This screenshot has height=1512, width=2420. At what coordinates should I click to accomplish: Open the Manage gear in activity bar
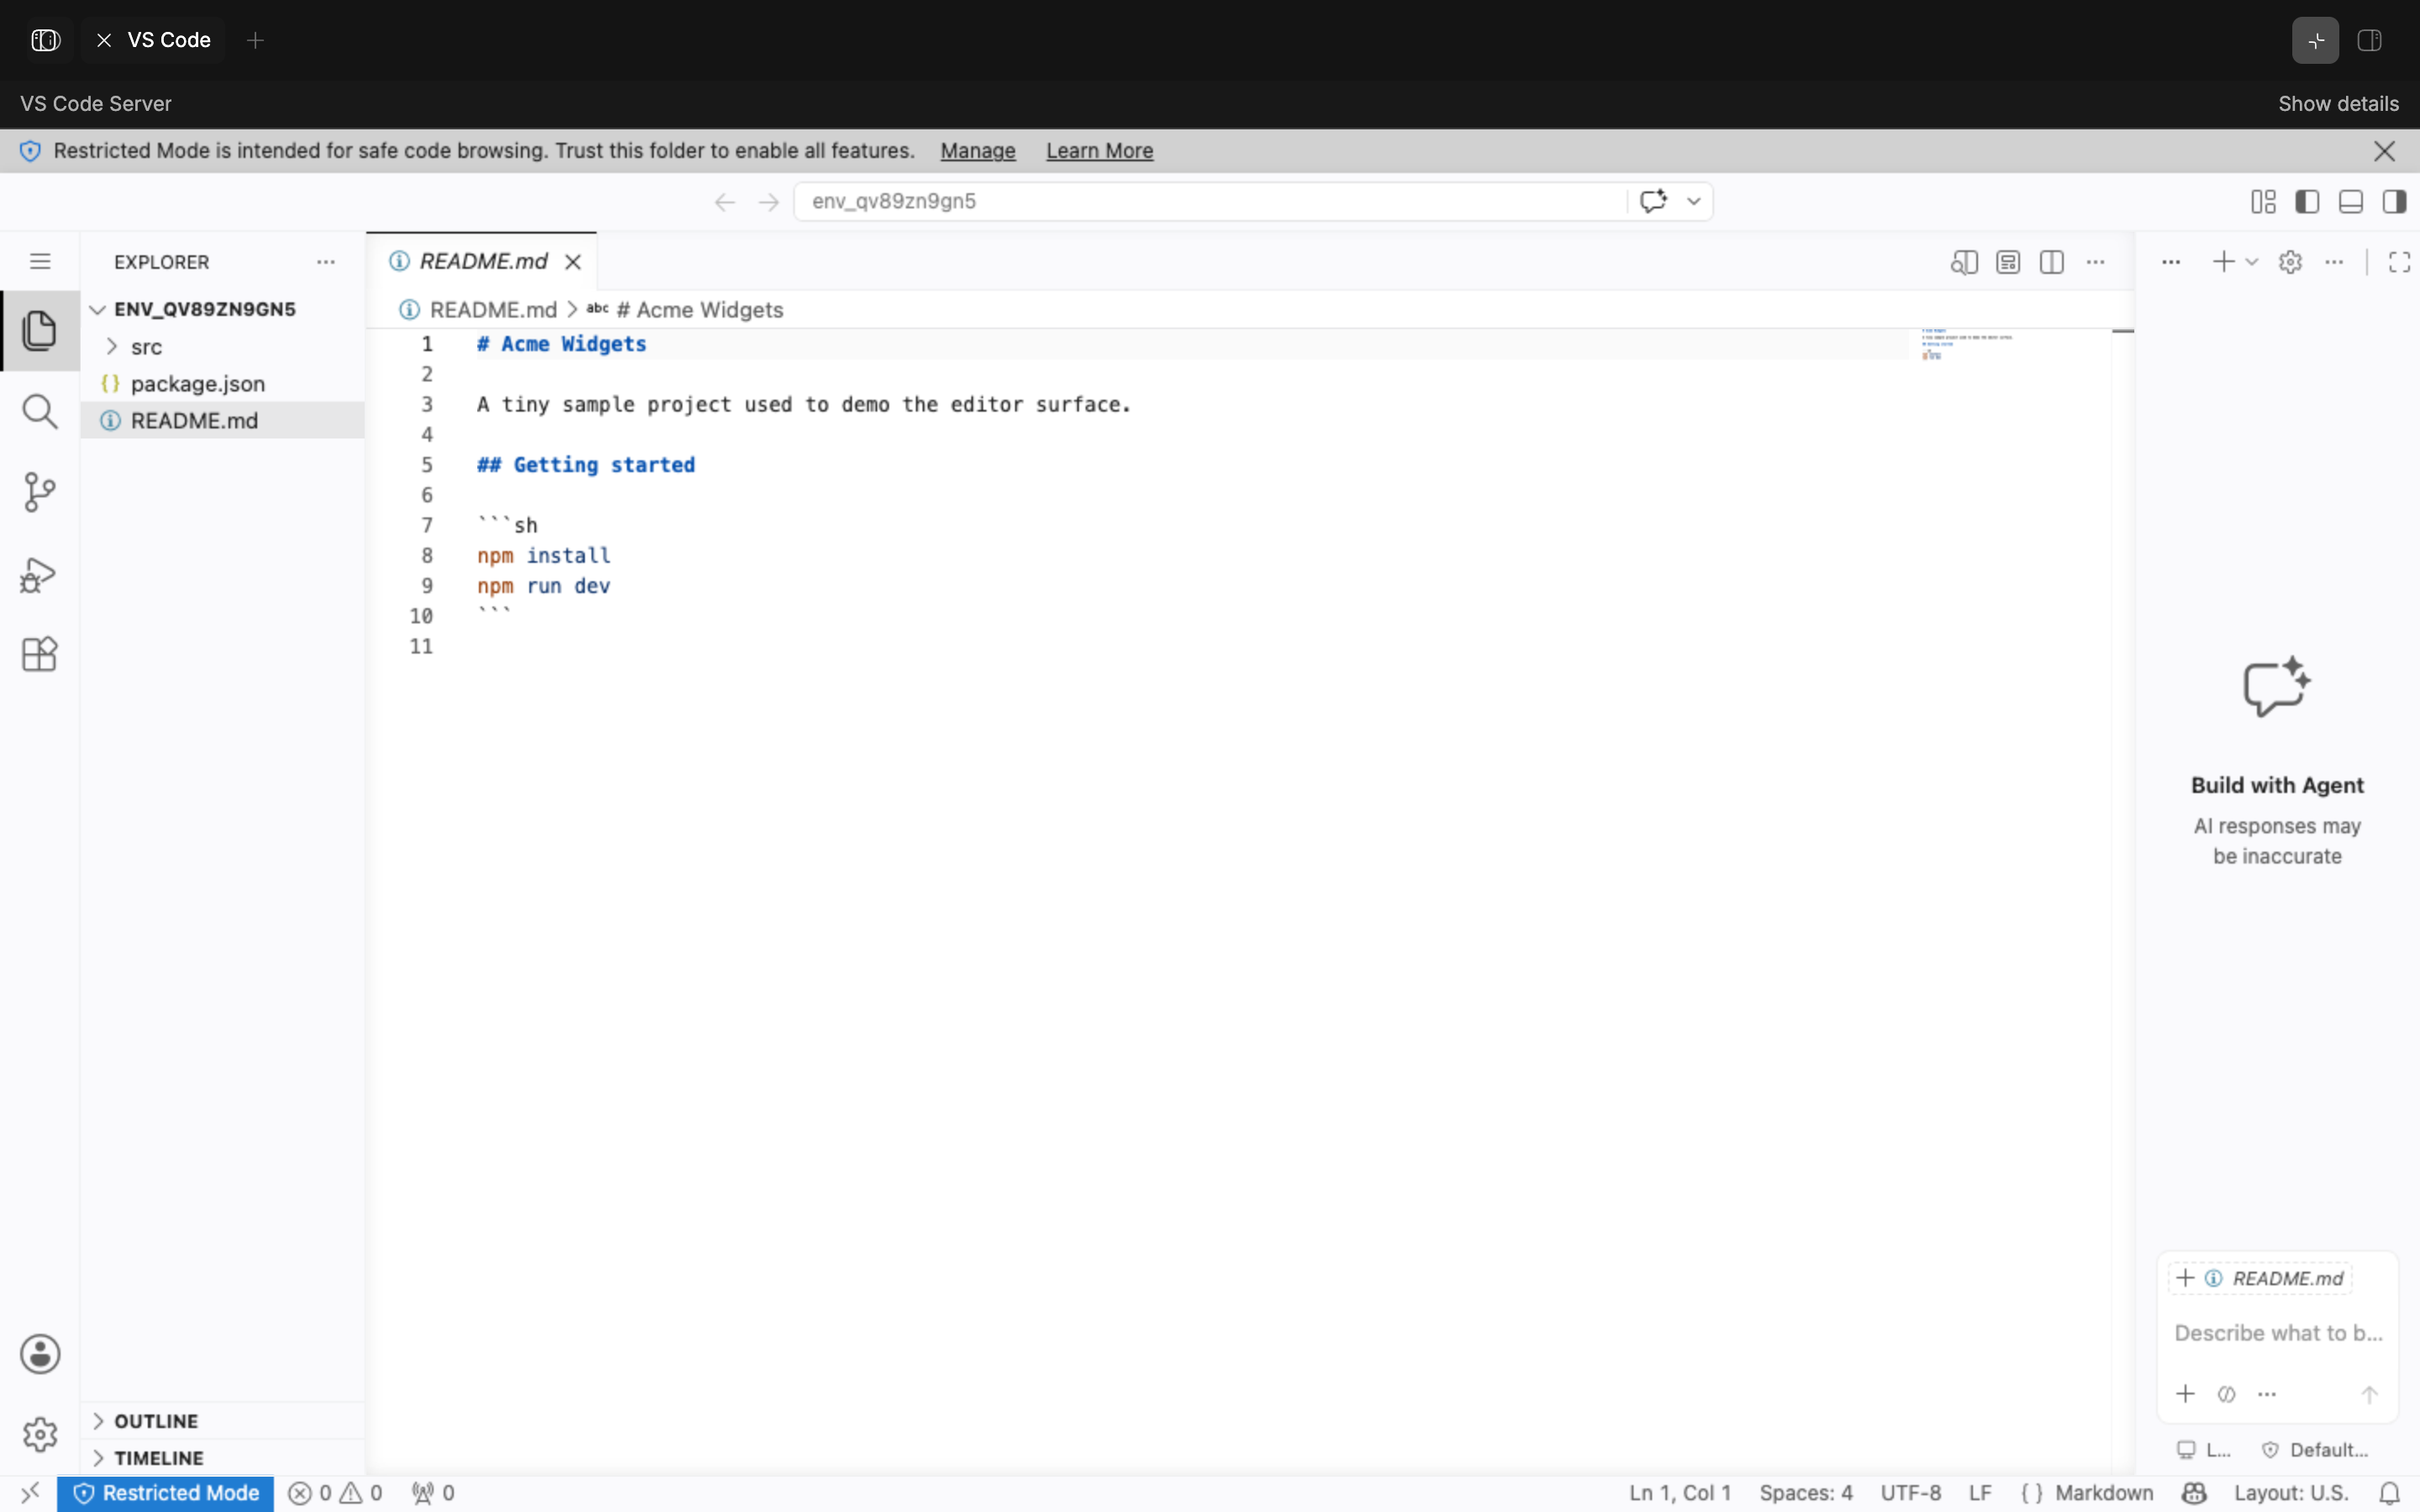coord(40,1434)
